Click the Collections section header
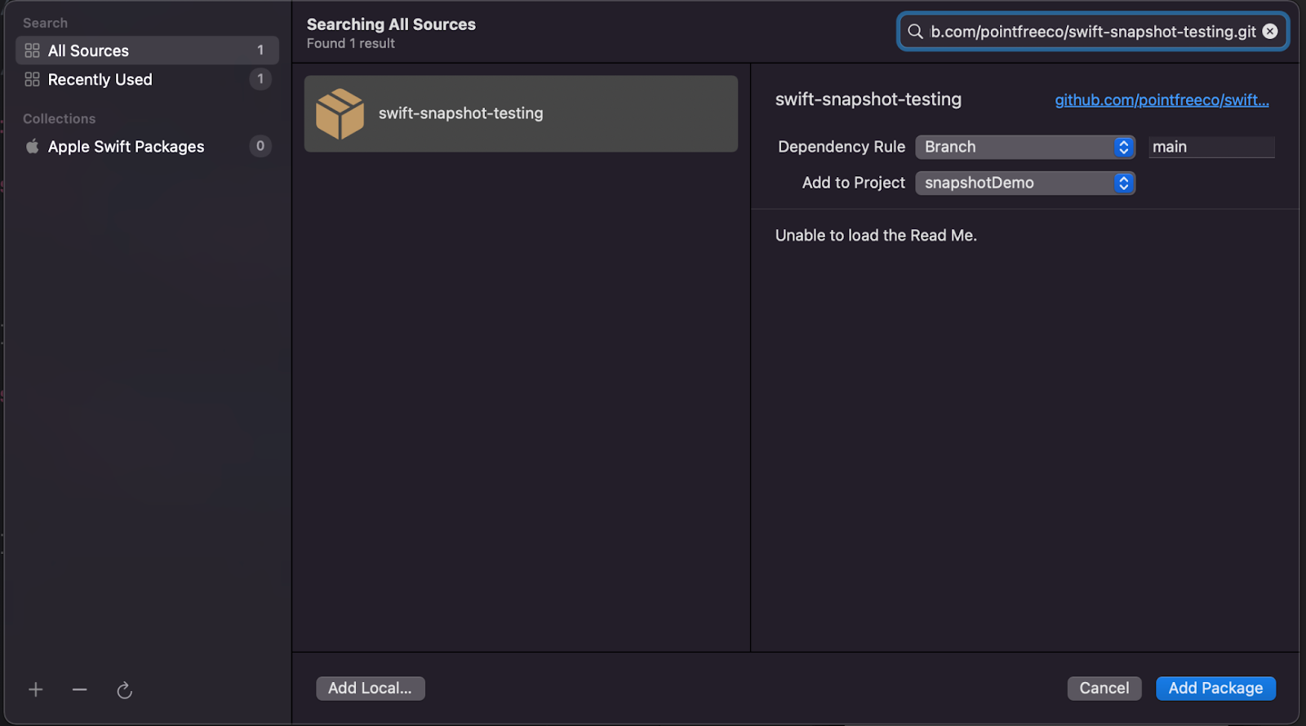Screen dimensions: 1306x726 tap(60, 119)
